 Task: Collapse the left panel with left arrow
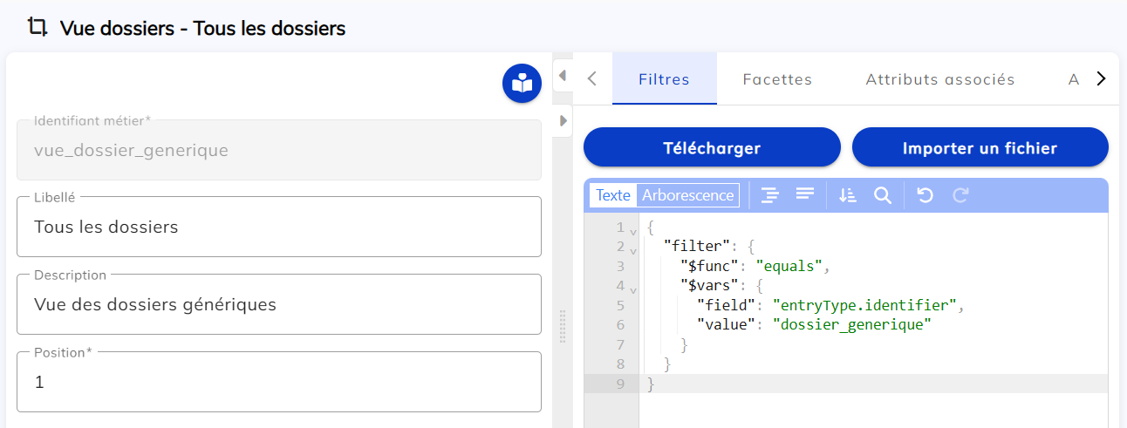pyautogui.click(x=563, y=76)
